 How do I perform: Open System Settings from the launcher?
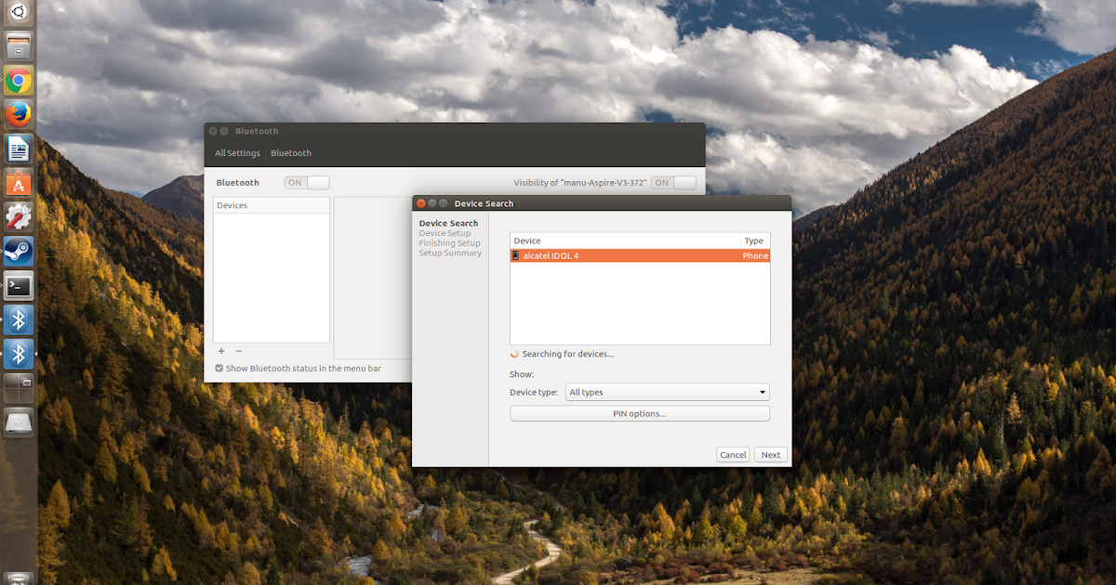coord(19,216)
